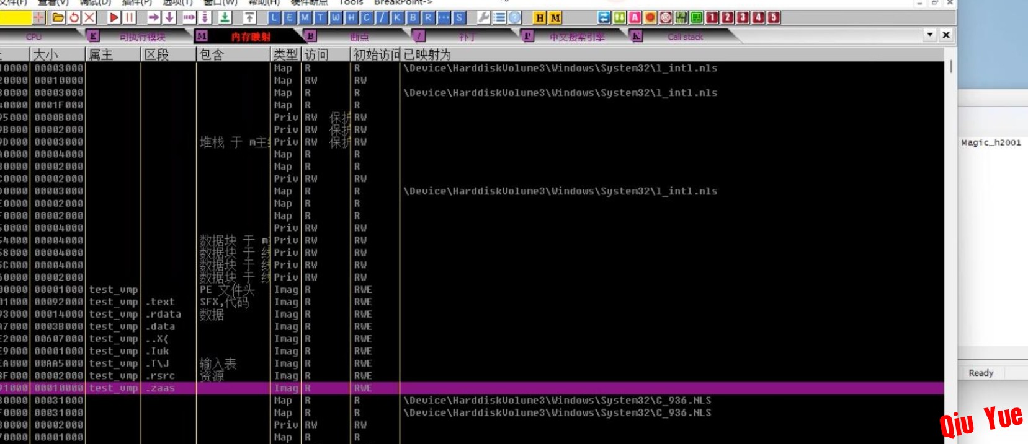Show Memory map via blue M button
1028x444 pixels.
pyautogui.click(x=305, y=17)
